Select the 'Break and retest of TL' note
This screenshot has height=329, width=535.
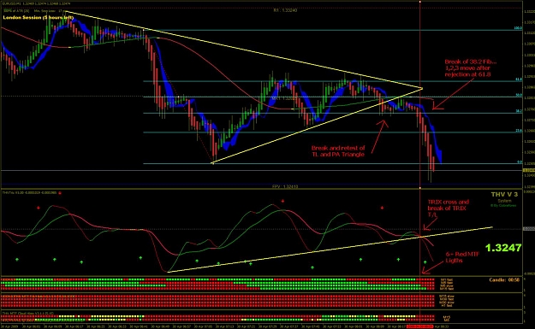[338, 151]
